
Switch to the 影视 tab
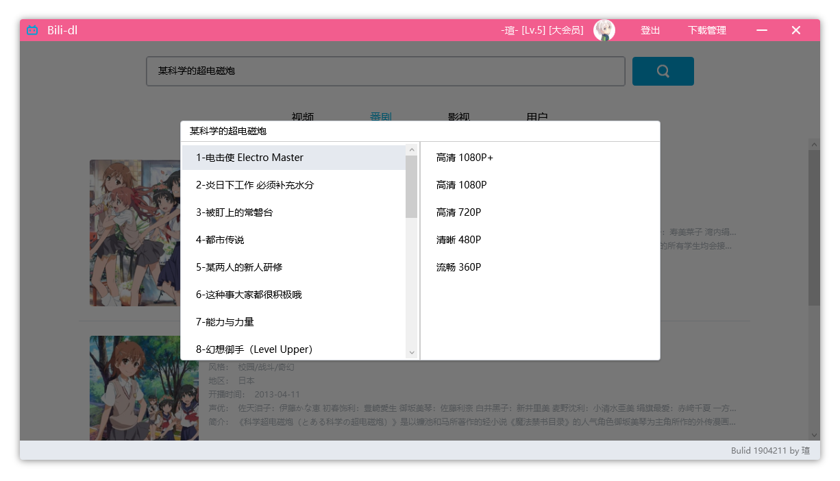point(459,116)
